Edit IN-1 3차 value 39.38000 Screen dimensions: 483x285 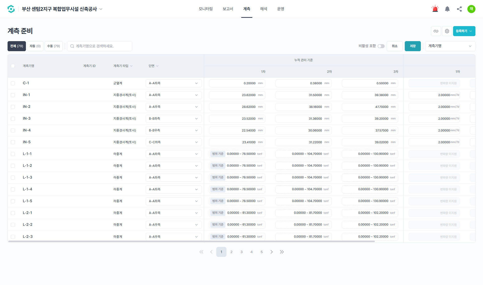[370, 95]
